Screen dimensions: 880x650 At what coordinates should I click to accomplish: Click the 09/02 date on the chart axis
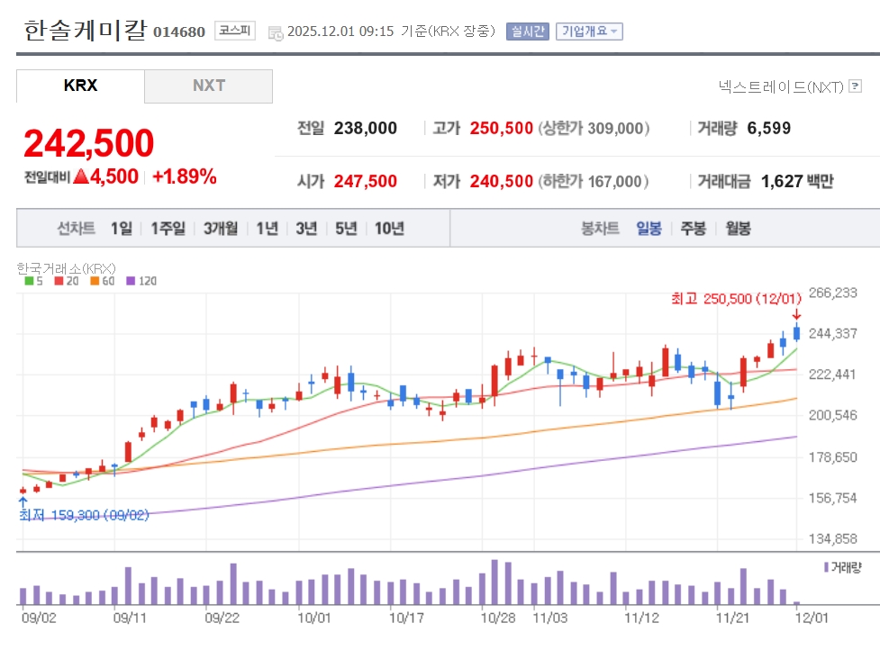point(39,618)
